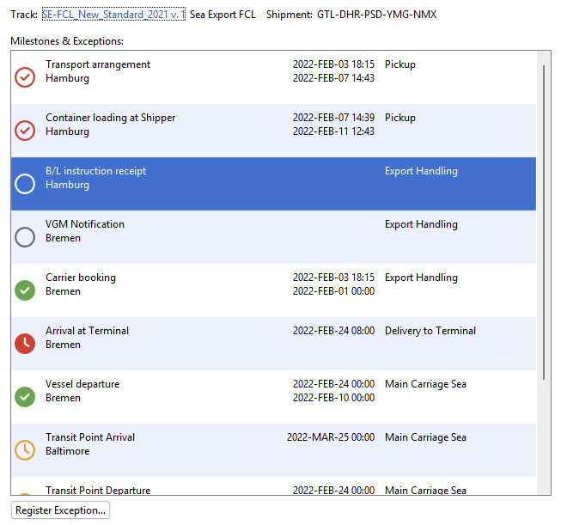Select the Vessel departure milestone text
This screenshot has width=561, height=525.
pyautogui.click(x=82, y=384)
